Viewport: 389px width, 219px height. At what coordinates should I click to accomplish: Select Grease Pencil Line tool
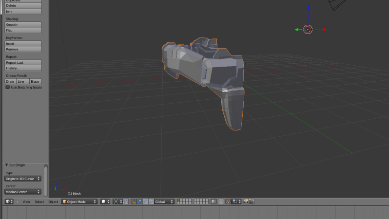22,81
